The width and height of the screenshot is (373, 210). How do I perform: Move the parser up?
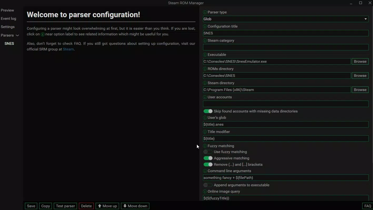(107, 206)
